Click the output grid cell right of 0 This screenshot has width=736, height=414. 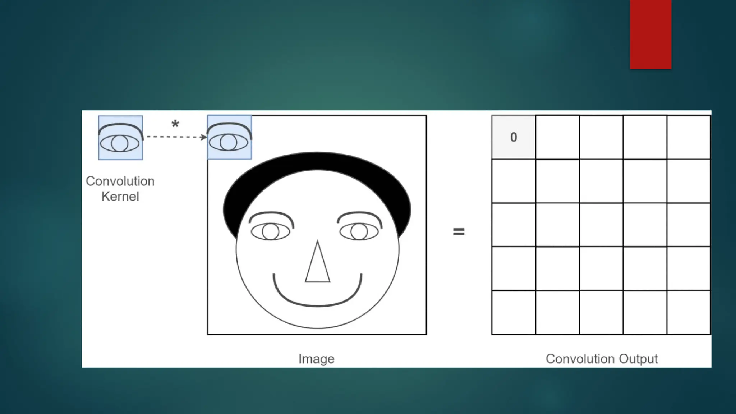pos(557,137)
